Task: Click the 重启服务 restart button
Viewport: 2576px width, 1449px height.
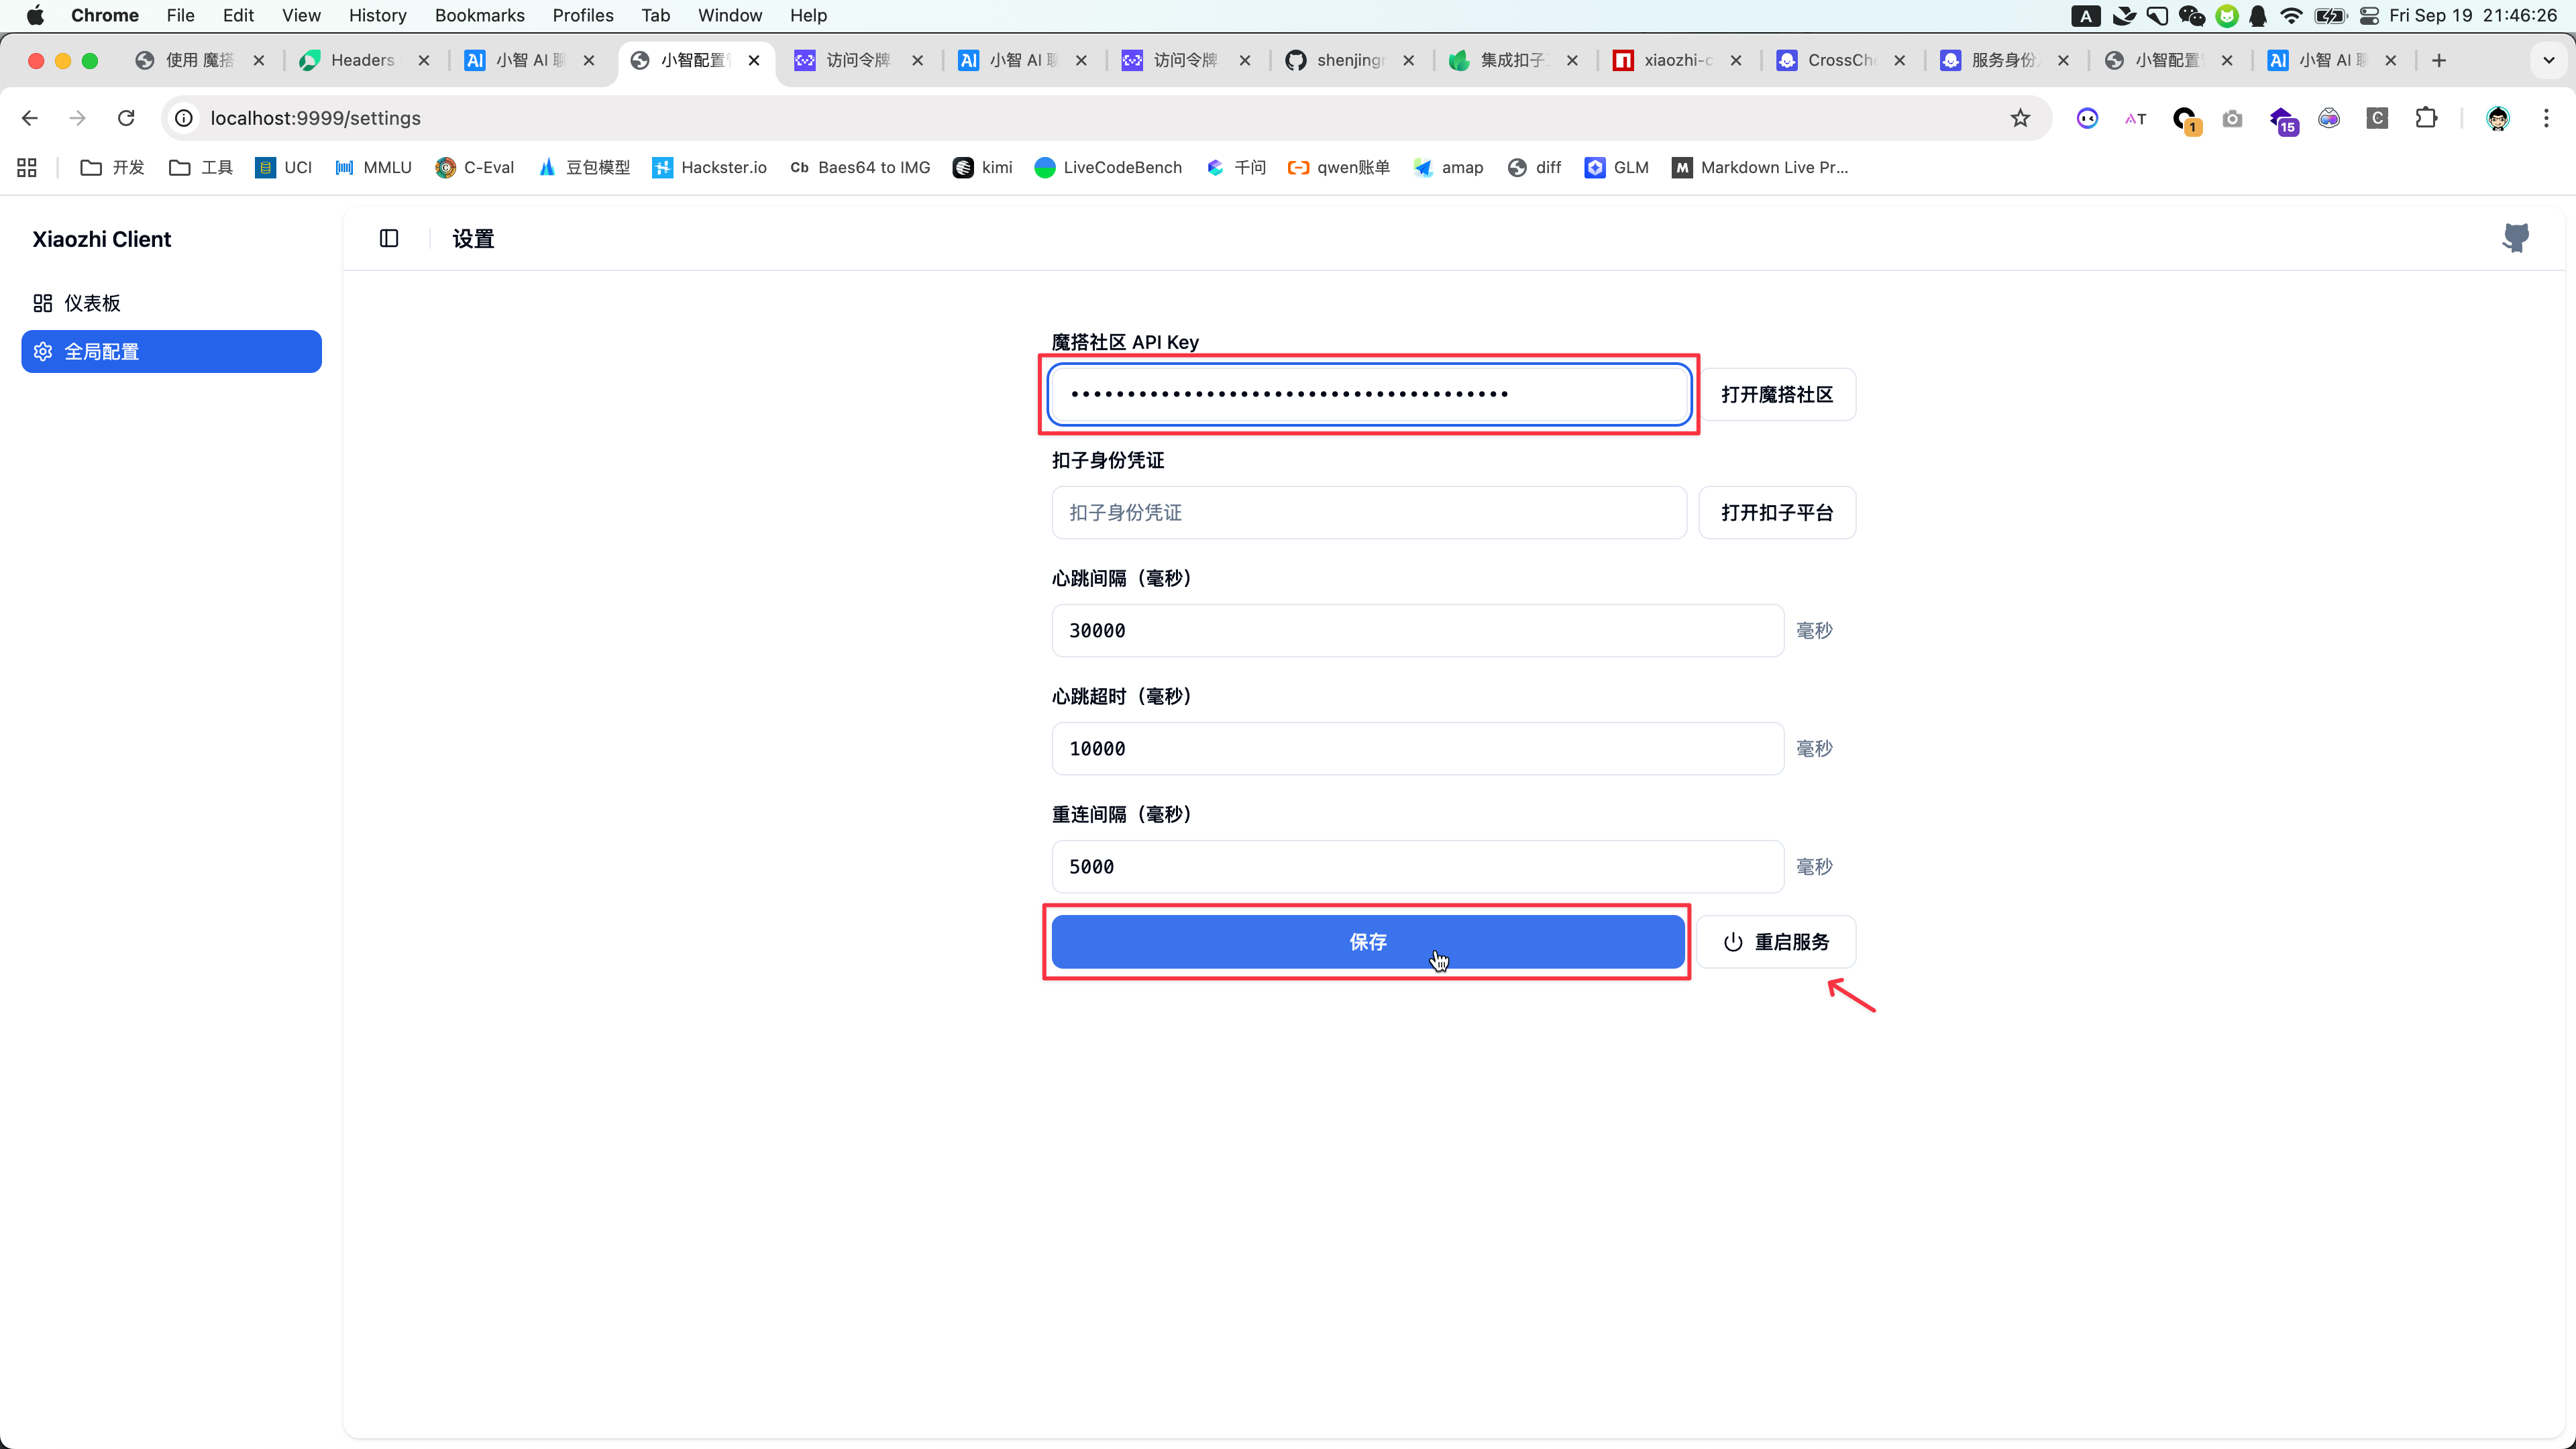Action: click(x=1776, y=941)
